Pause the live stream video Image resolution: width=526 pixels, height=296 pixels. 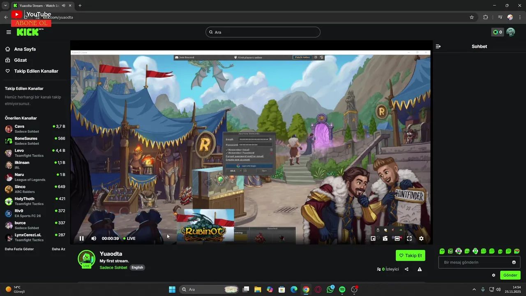[x=81, y=238]
